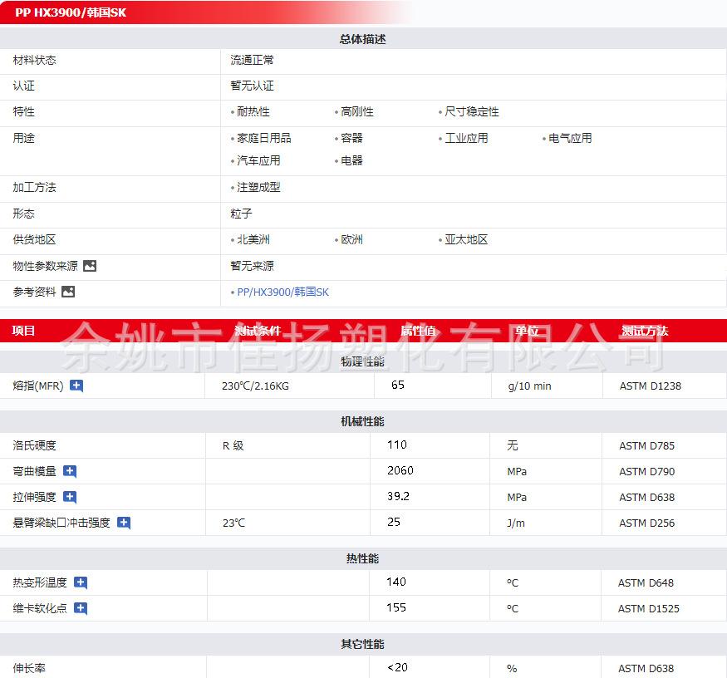Click the ASTM D1525 test method
The height and width of the screenshot is (678, 727).
point(649,608)
